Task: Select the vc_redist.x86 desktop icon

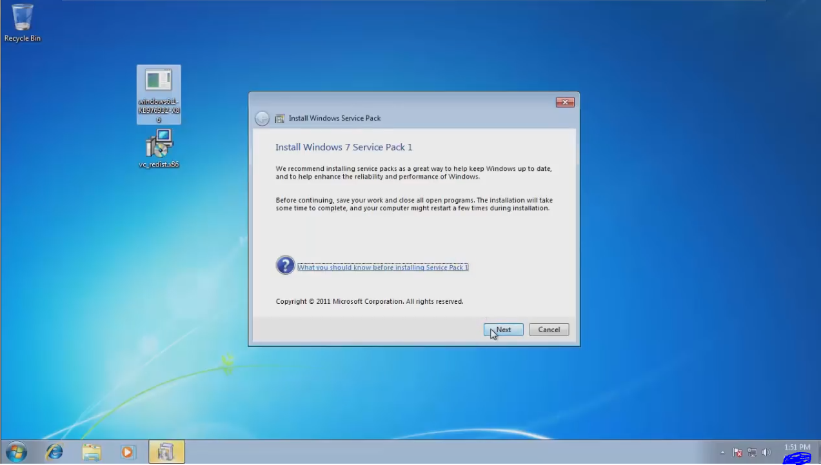Action: tap(159, 149)
